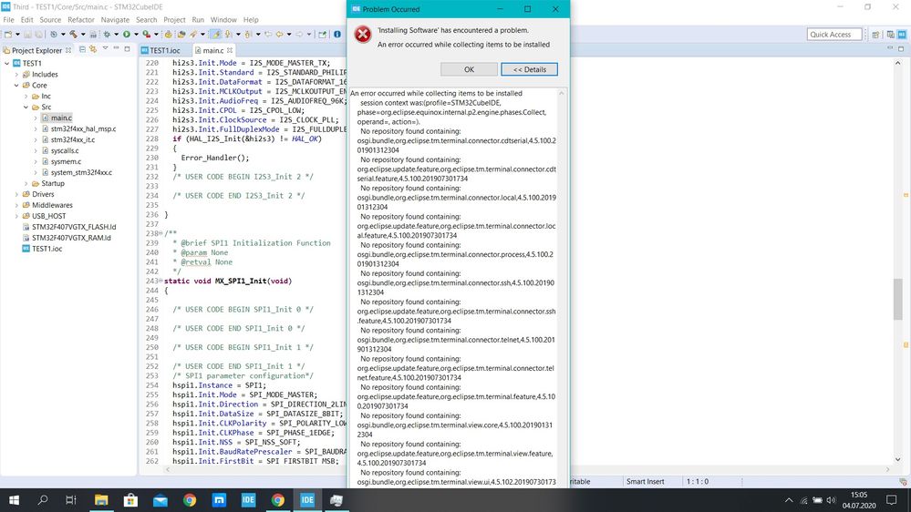The image size is (911, 512).
Task: Open the Debug button dropdown arrow
Action: coord(116,35)
